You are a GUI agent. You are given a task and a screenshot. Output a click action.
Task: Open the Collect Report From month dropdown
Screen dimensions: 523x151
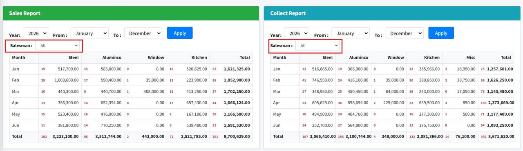tap(351, 33)
